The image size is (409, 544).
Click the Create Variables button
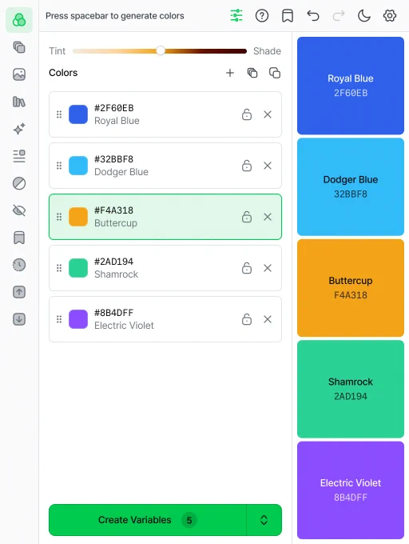tap(148, 520)
